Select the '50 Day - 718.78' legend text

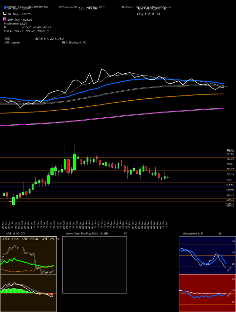tap(19, 14)
